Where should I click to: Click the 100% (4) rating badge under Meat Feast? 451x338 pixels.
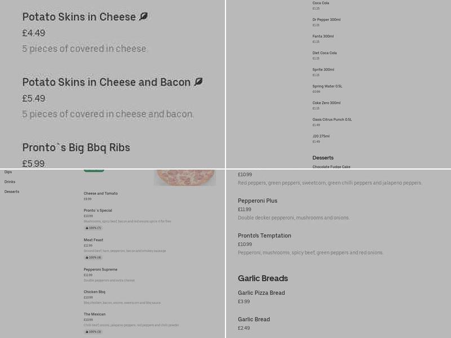pos(92,257)
